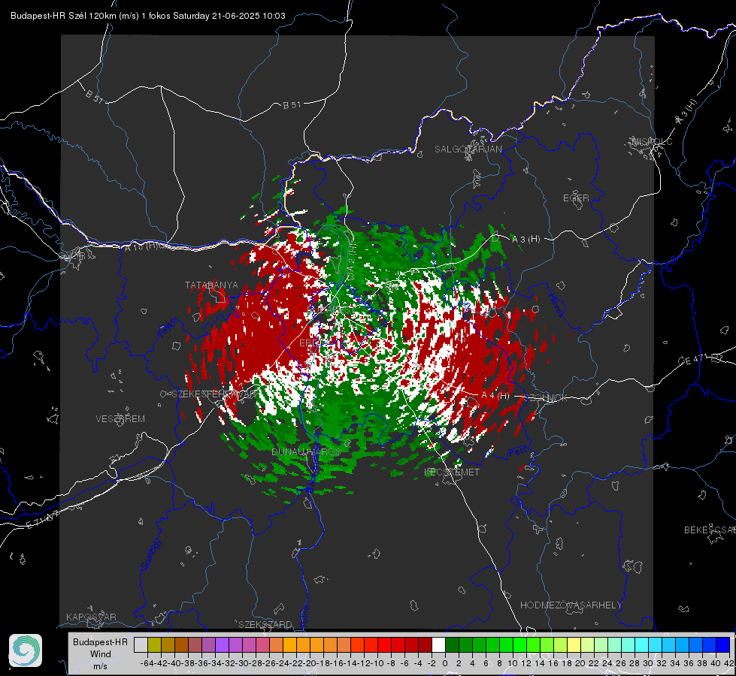This screenshot has height=676, width=736.
Task: Click the radar title text with date 21-06-2025
Action: pyautogui.click(x=148, y=16)
